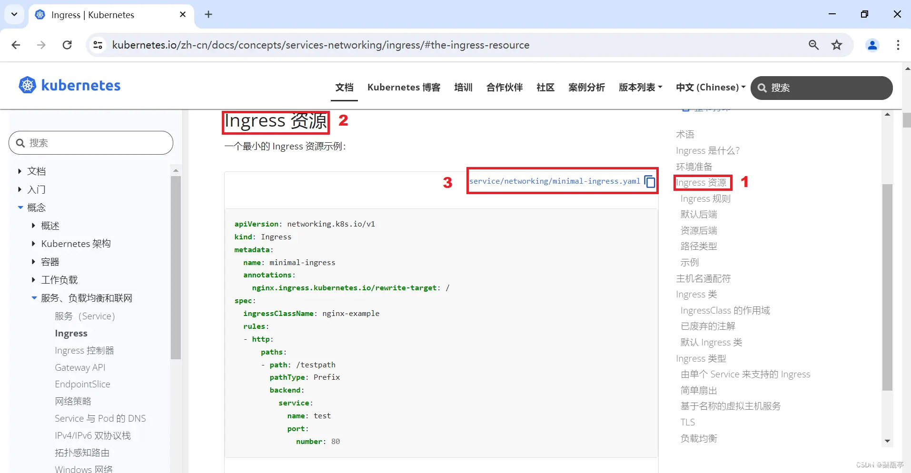Jump to 负载均衡 section
911x473 pixels.
(x=699, y=438)
